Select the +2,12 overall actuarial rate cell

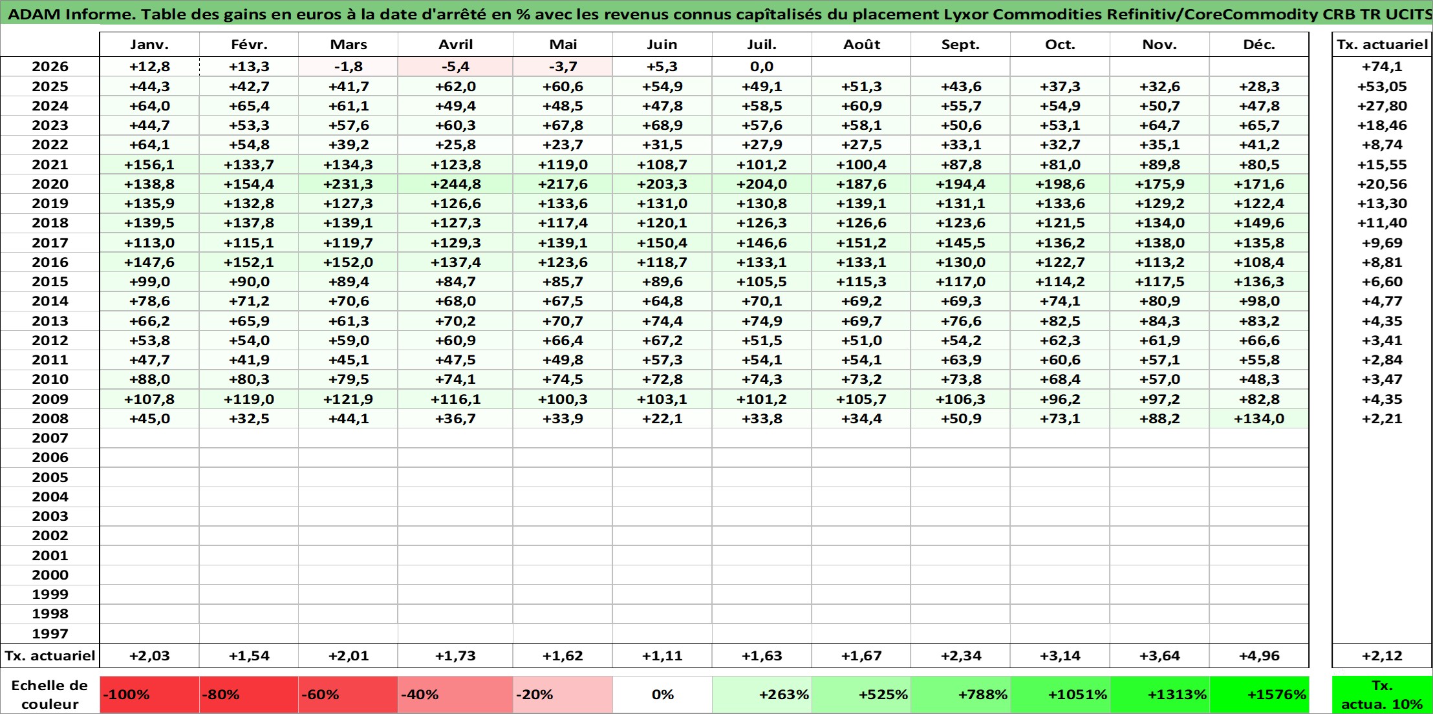click(1382, 656)
